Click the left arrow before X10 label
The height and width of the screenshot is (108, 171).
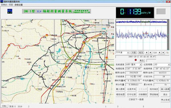pos(146,53)
